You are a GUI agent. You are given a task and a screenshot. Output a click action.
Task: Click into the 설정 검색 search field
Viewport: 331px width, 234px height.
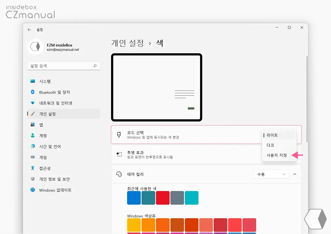pos(64,66)
